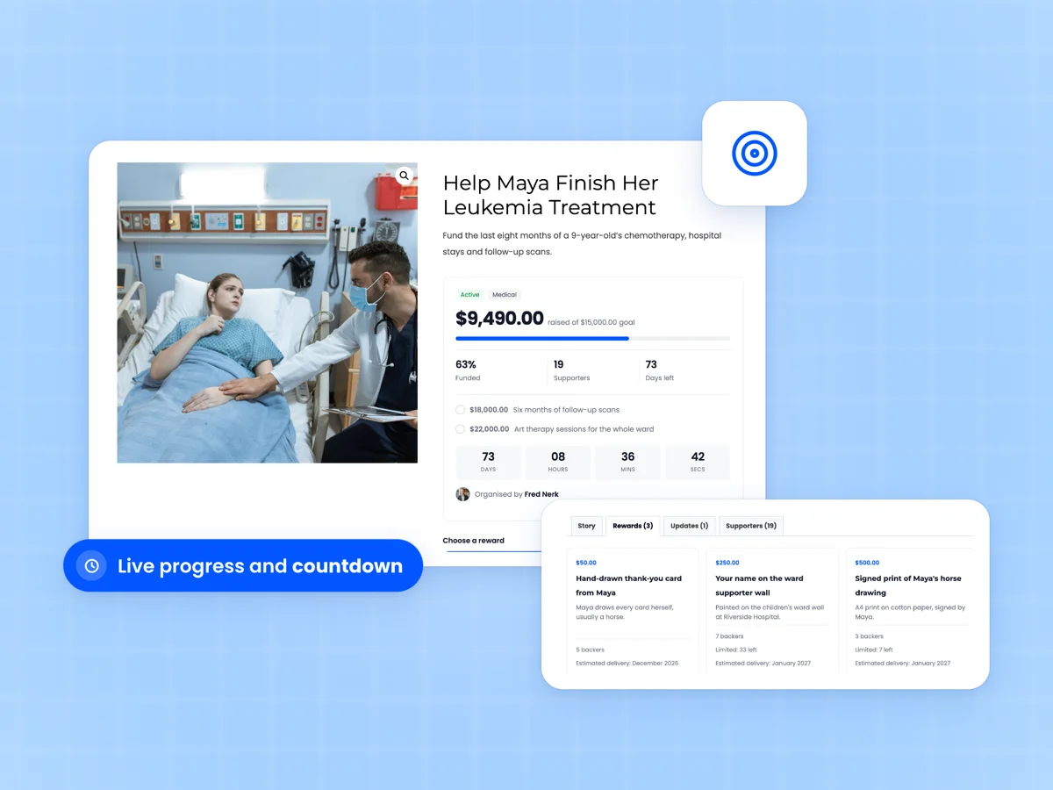Click the 42 SECS countdown box
The image size is (1053, 790).
pos(698,462)
